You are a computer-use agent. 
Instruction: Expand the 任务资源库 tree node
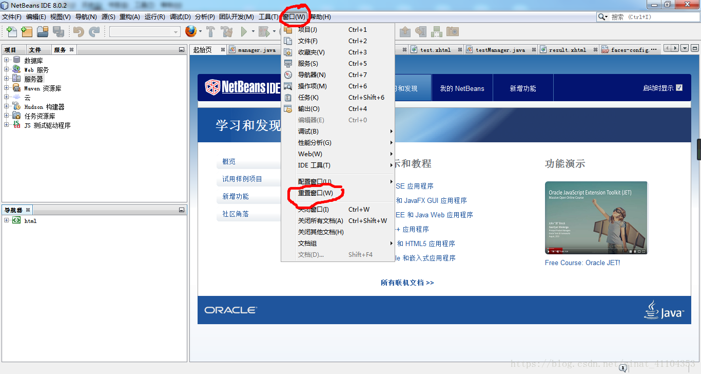tap(7, 116)
